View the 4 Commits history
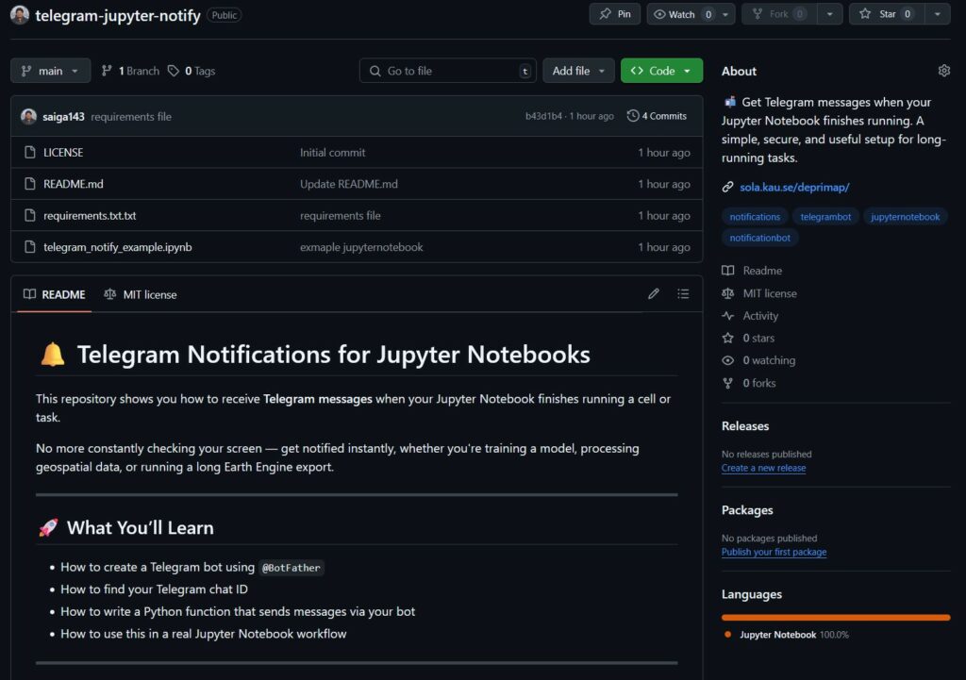This screenshot has height=680, width=966. click(x=657, y=116)
